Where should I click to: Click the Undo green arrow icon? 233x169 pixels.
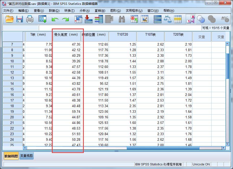55,19
